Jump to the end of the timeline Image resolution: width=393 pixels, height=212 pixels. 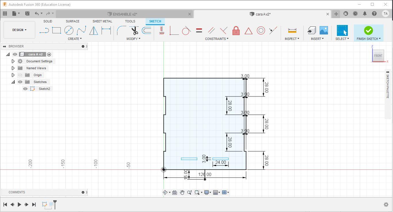pyautogui.click(x=34, y=205)
